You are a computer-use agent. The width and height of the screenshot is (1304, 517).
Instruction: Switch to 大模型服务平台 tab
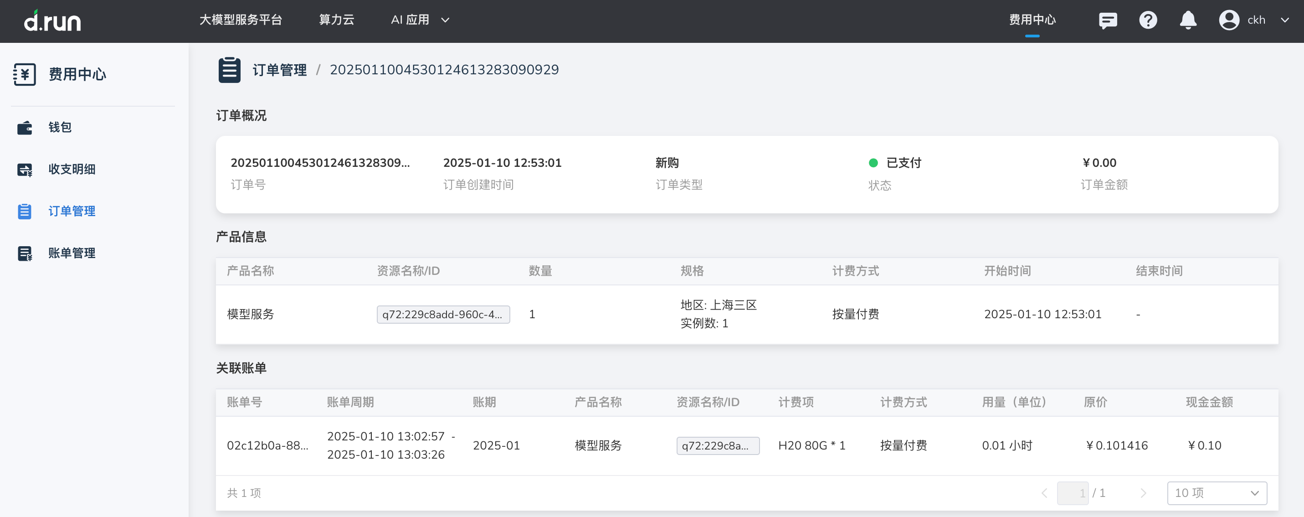click(x=241, y=20)
